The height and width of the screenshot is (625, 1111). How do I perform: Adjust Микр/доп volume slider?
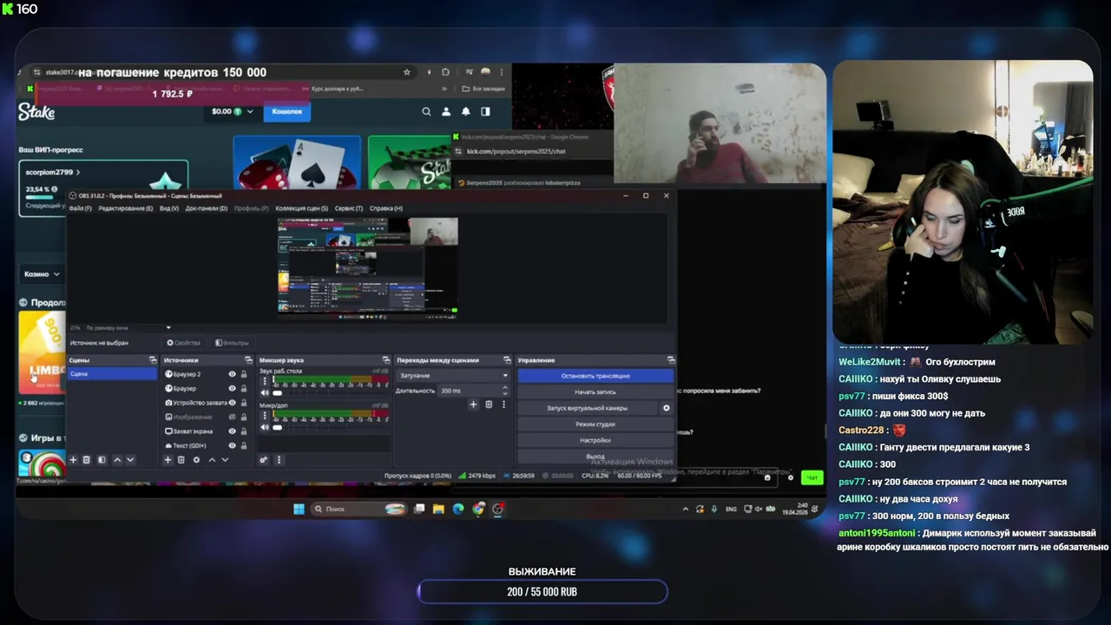277,427
